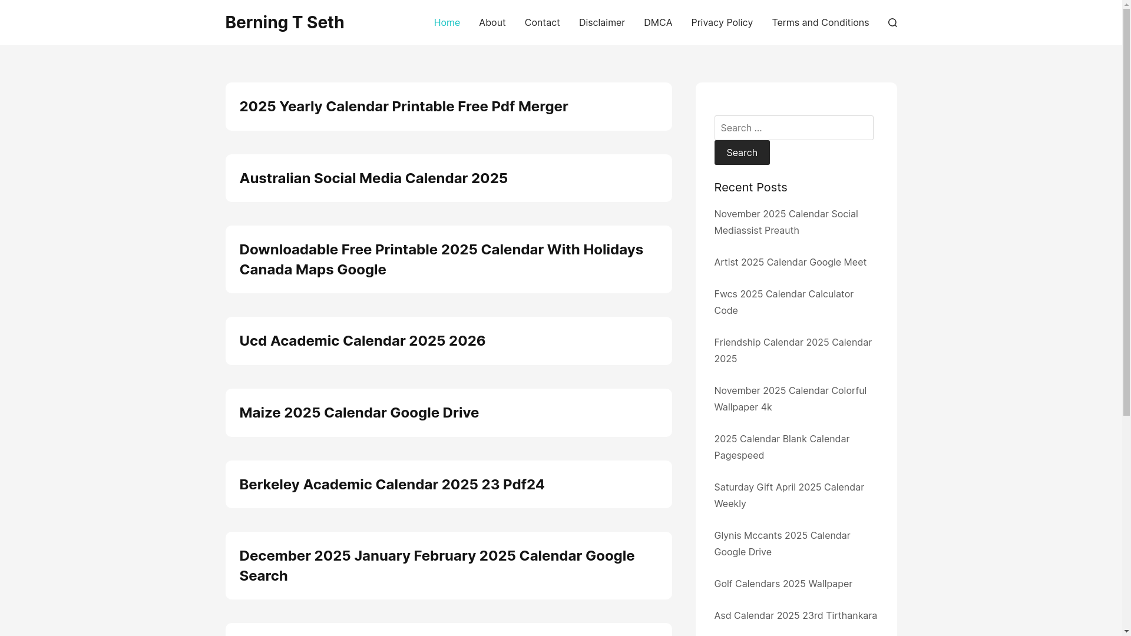Open Ucd Academic Calendar 2025 2026 post
Viewport: 1131px width, 636px height.
(x=362, y=341)
